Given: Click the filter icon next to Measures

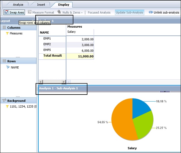Looking at the screenshot, I should [x=7, y=33].
